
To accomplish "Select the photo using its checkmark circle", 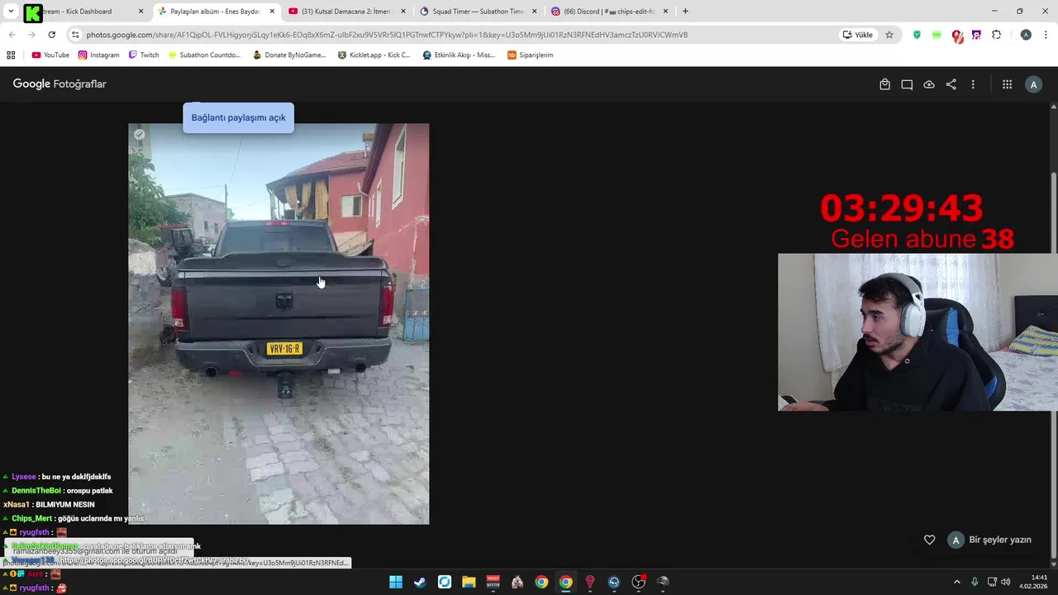I will [x=139, y=135].
